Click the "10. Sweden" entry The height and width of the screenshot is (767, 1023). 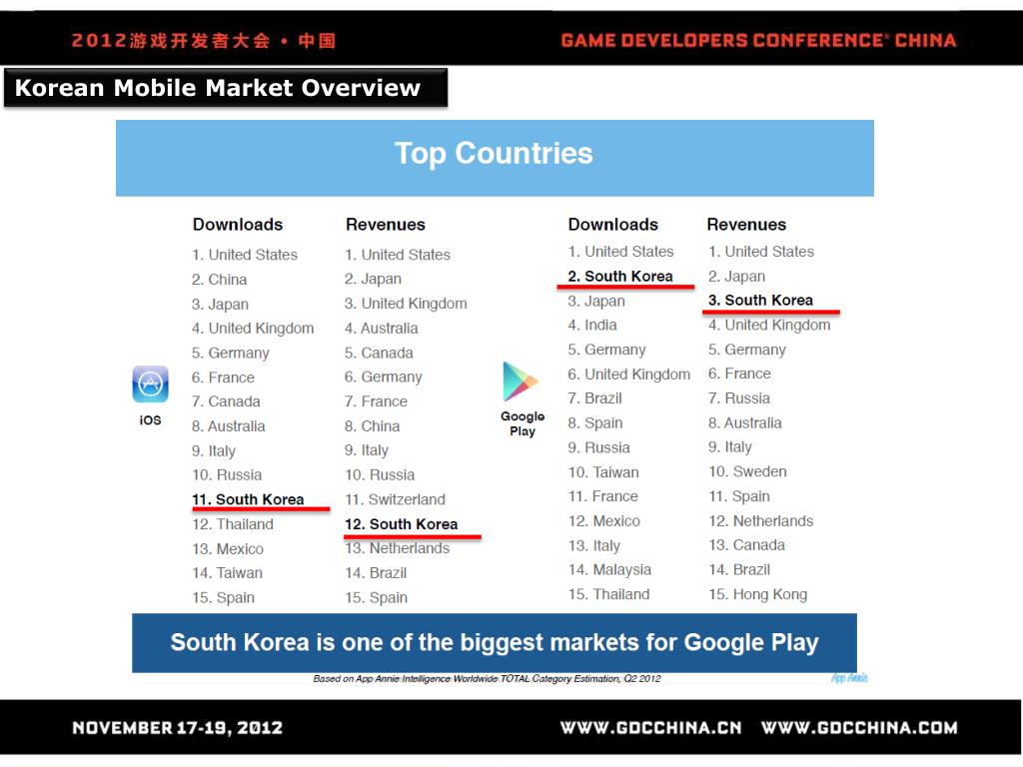coord(747,471)
